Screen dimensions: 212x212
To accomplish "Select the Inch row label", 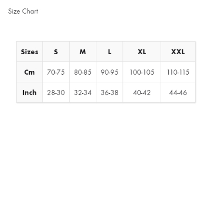I will 30,92.
